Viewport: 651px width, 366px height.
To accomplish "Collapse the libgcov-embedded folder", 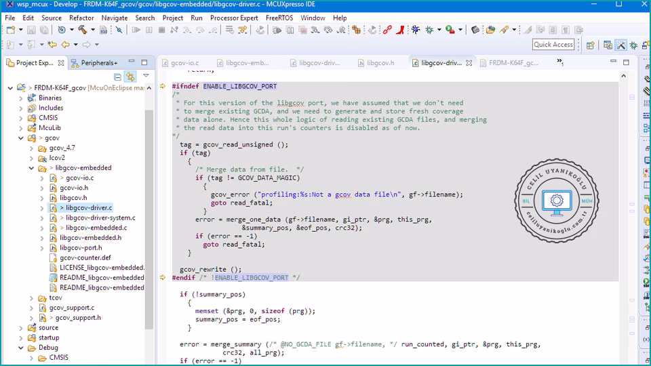I will click(x=31, y=168).
